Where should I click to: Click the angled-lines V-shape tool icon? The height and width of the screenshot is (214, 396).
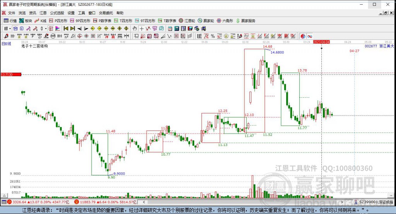(x=169, y=36)
